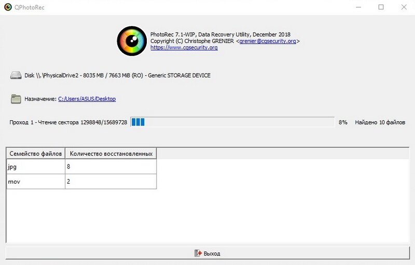
Task: Open the https://www.cgsecurity.org website link
Action: coord(184,48)
